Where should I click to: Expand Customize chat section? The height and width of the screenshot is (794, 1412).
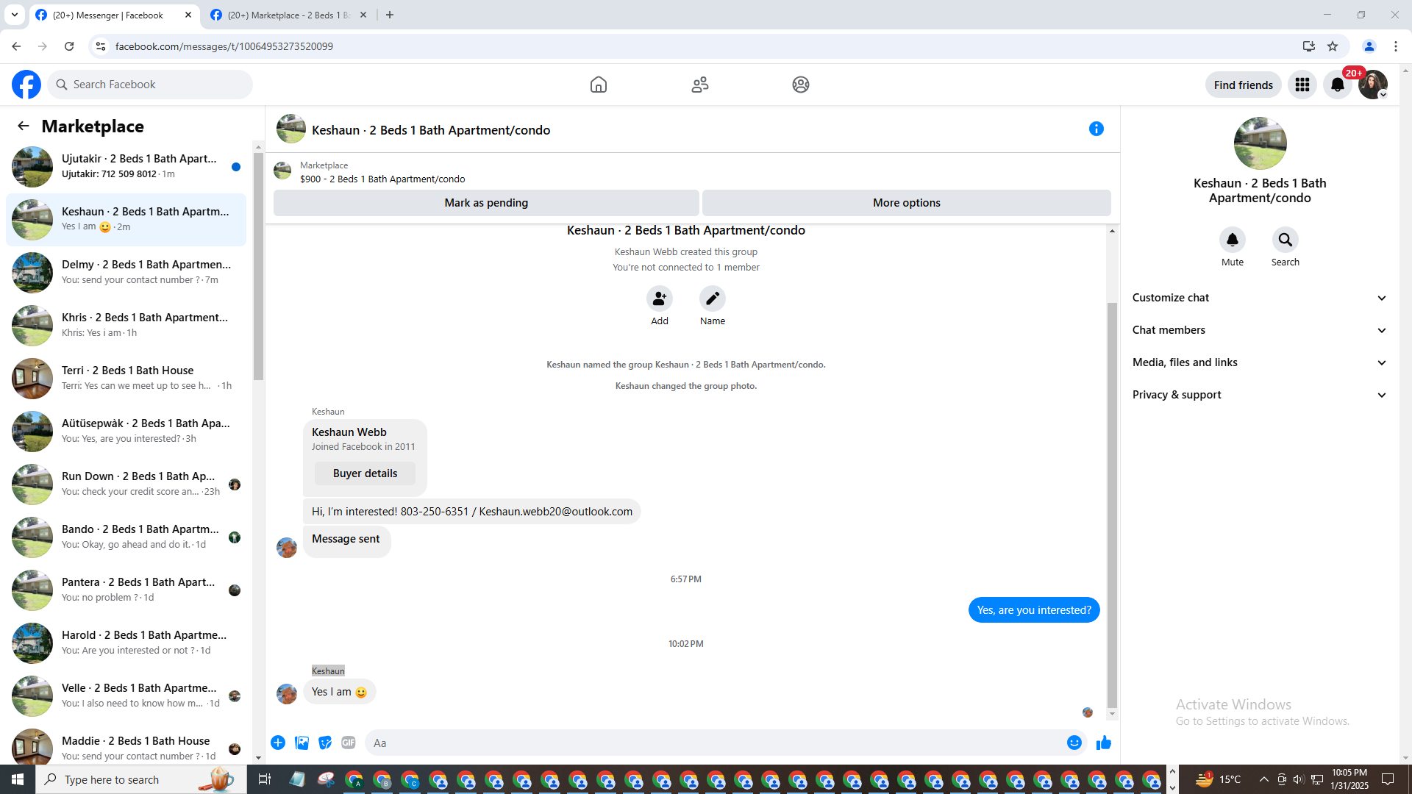tap(1260, 298)
